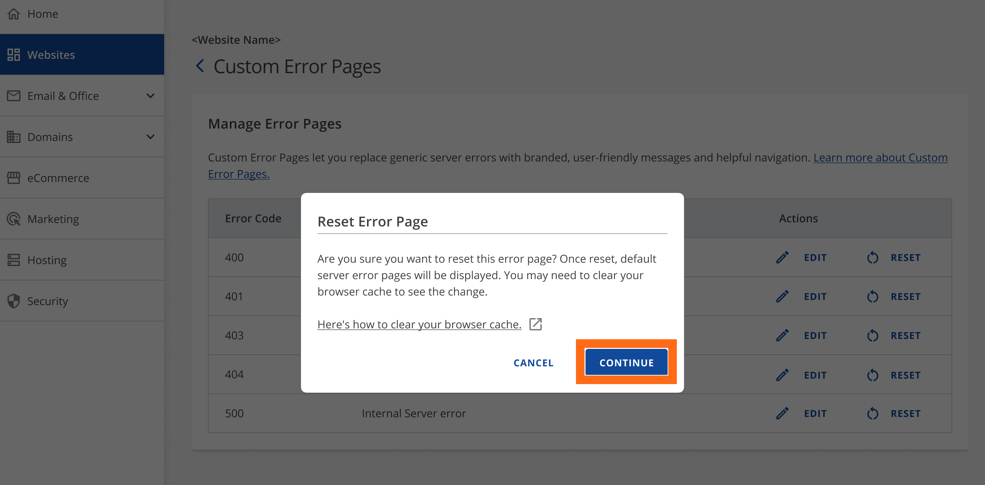Select the Hosting server icon
The image size is (985, 485).
14,260
